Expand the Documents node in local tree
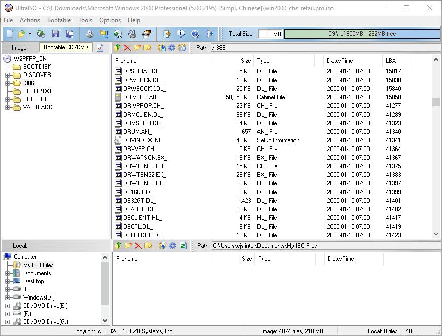 (8, 273)
